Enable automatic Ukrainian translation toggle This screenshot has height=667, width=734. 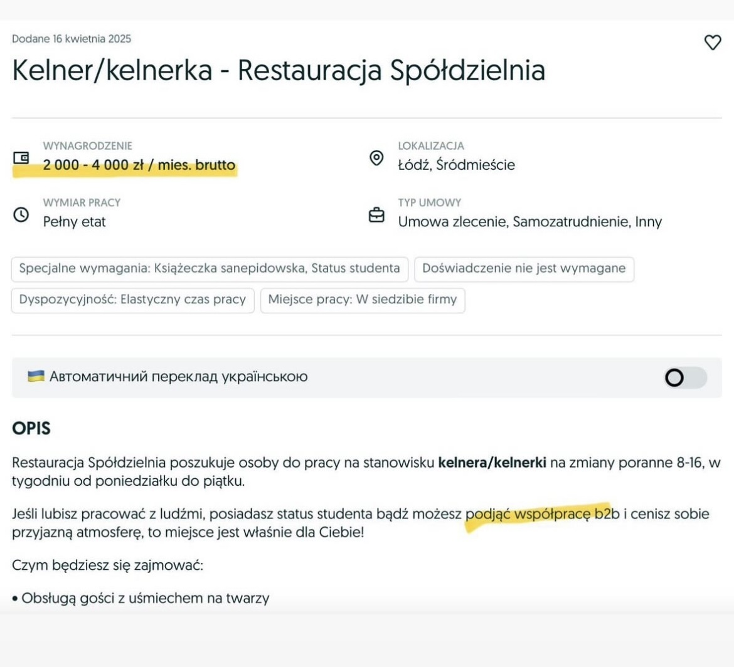click(685, 378)
